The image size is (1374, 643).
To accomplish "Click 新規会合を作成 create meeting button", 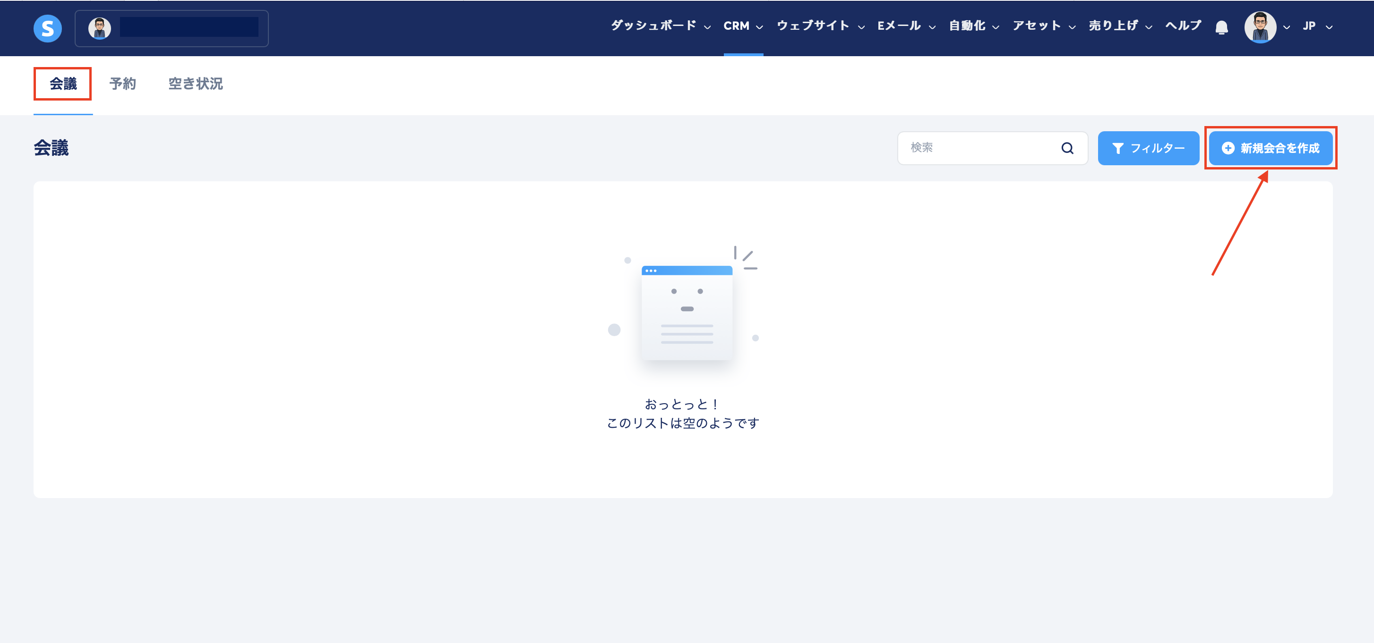I will click(x=1270, y=148).
